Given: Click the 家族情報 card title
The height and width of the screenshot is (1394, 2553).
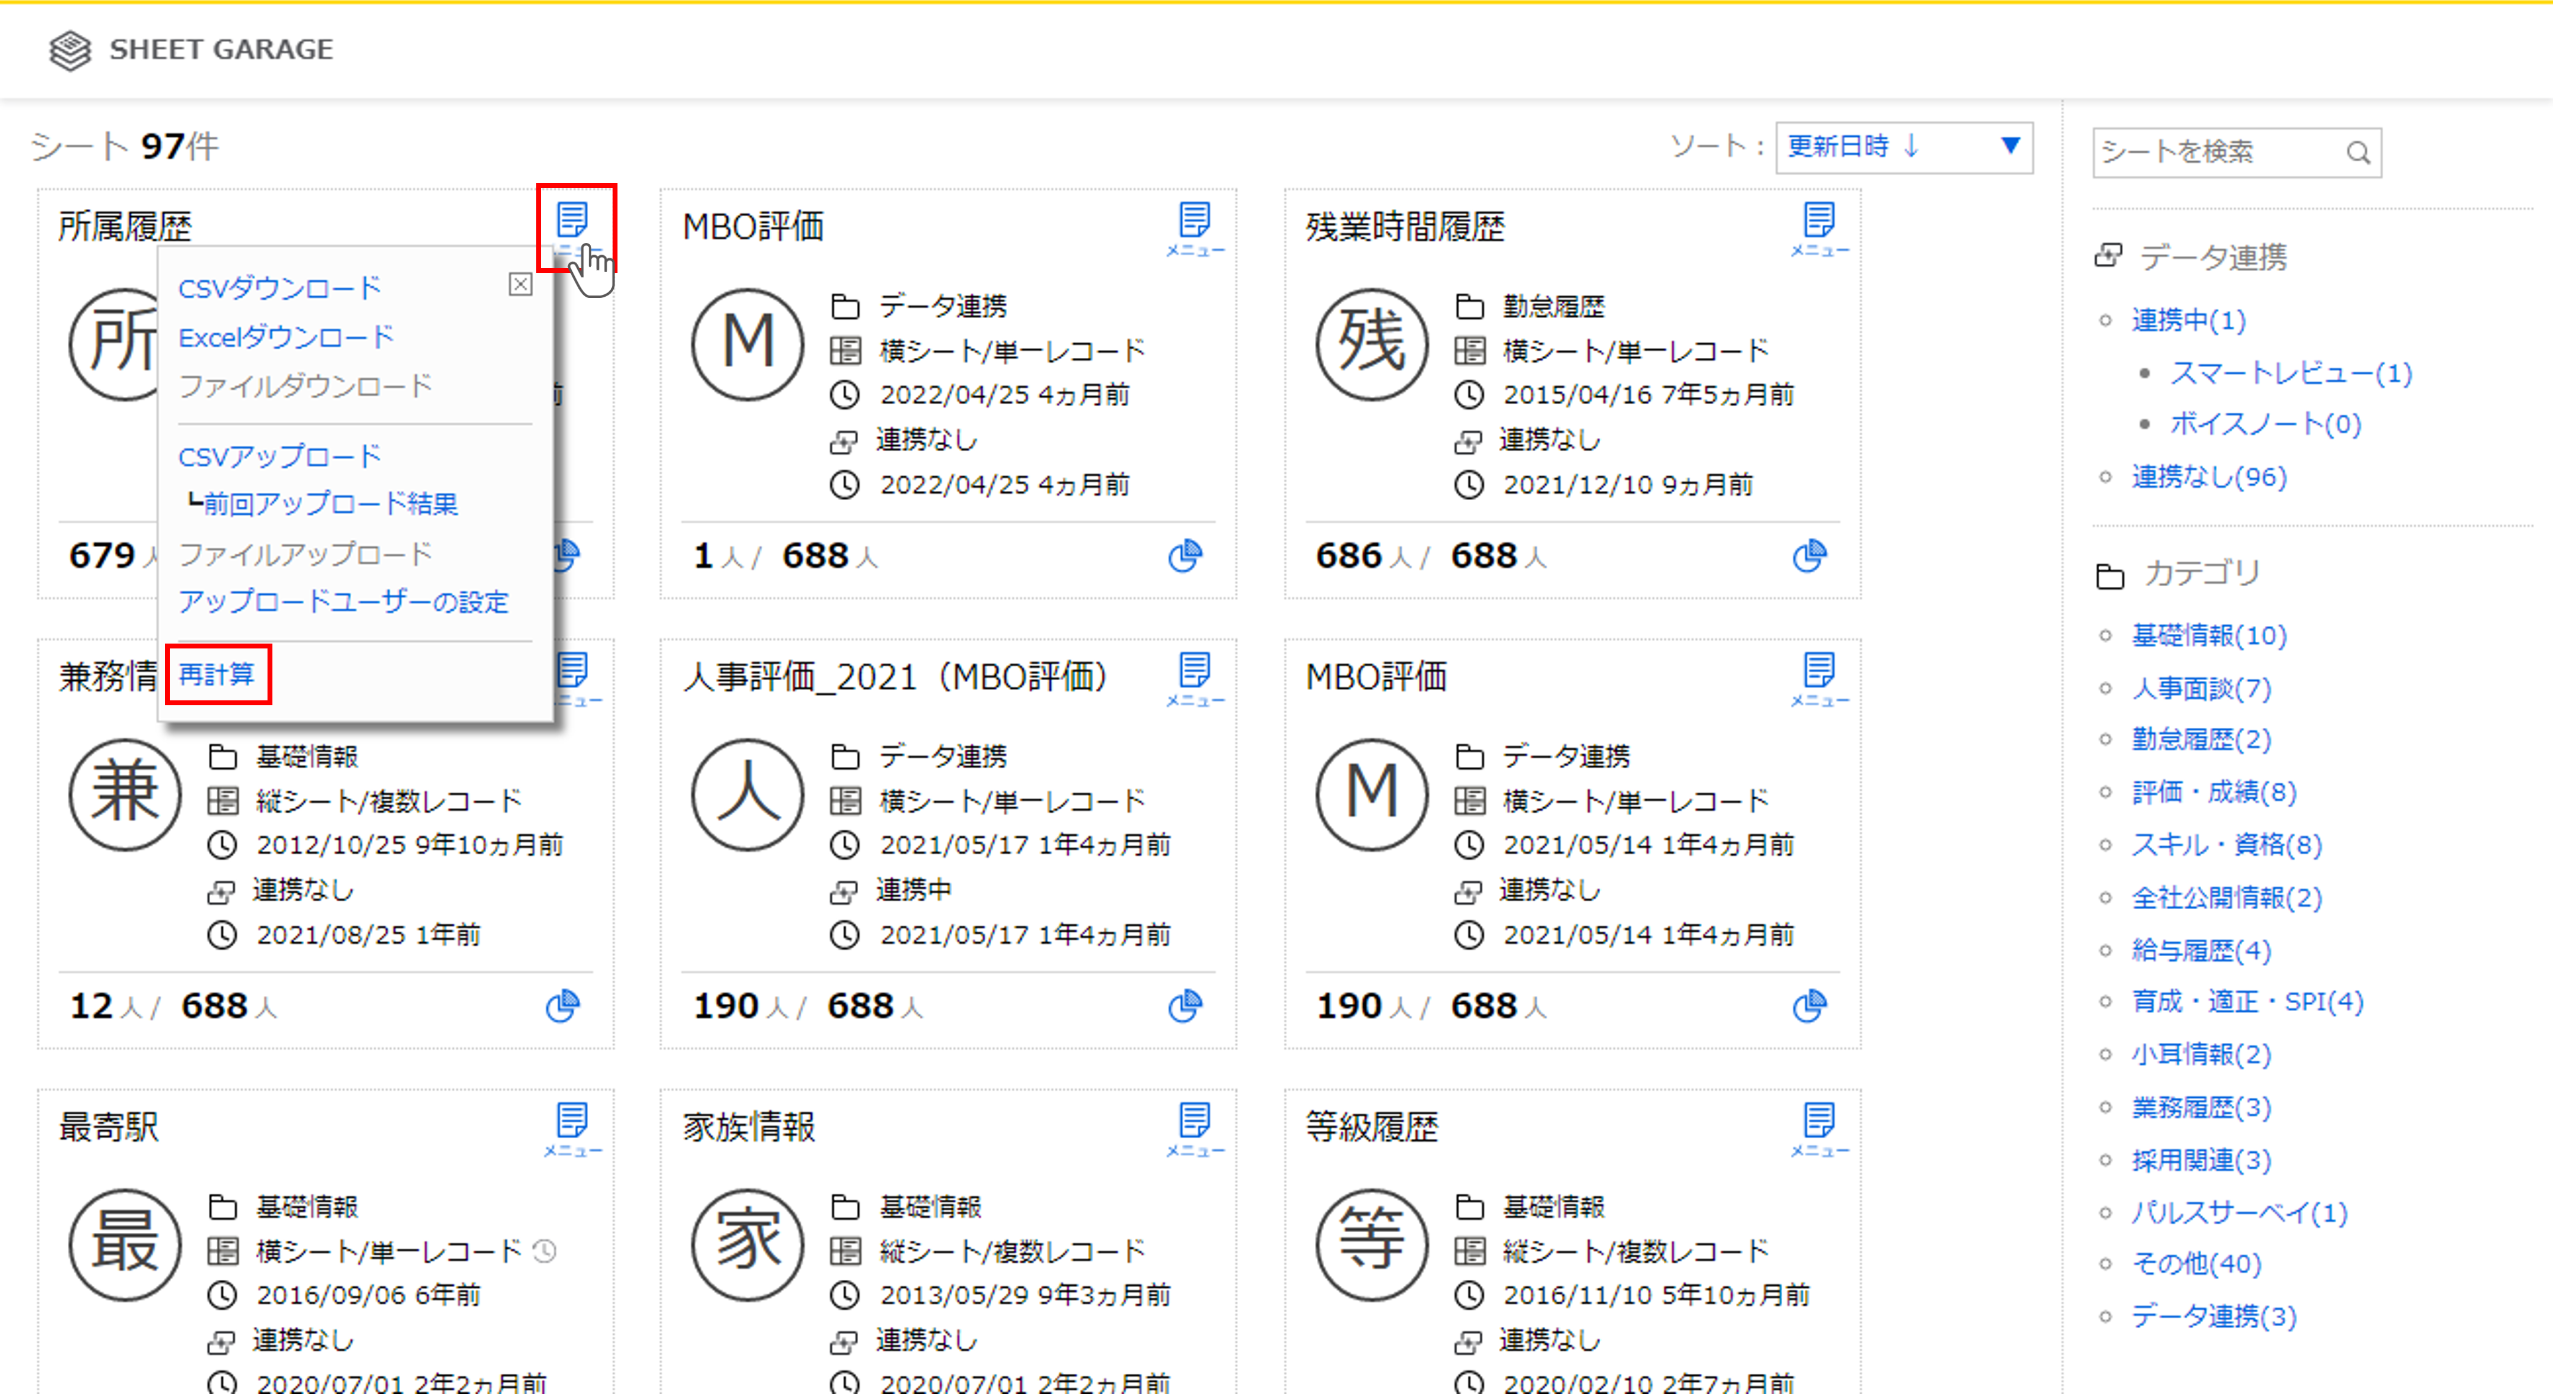Looking at the screenshot, I should (x=748, y=1127).
